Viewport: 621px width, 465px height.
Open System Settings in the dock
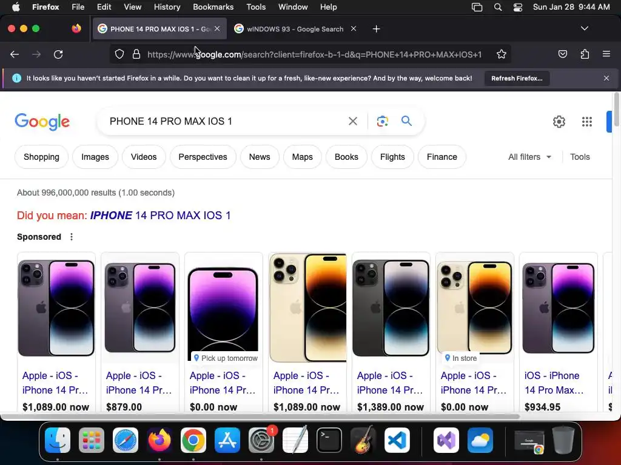[x=261, y=440]
